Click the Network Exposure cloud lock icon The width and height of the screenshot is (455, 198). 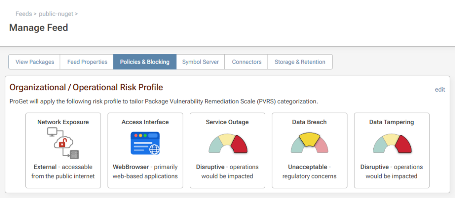tap(63, 143)
